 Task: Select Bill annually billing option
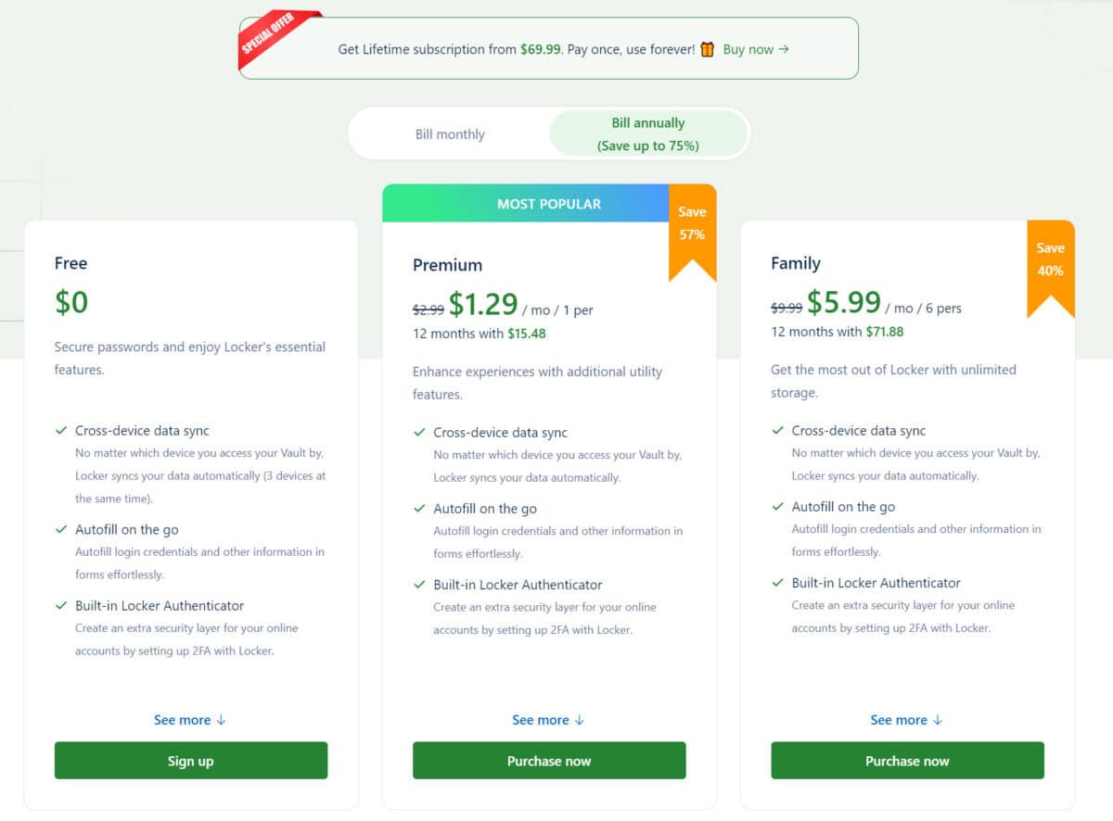coord(648,134)
